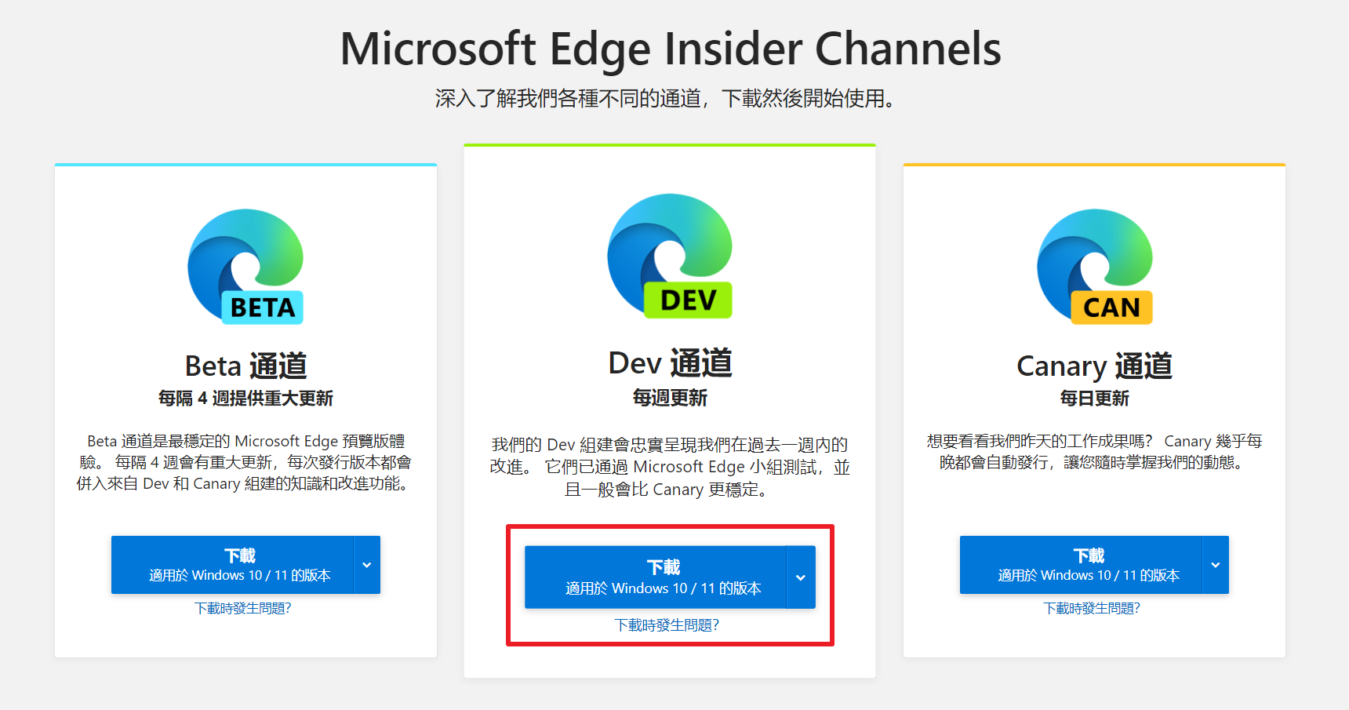Expand the Beta download platform dropdown
Viewport: 1349px width, 710px height.
tap(367, 565)
